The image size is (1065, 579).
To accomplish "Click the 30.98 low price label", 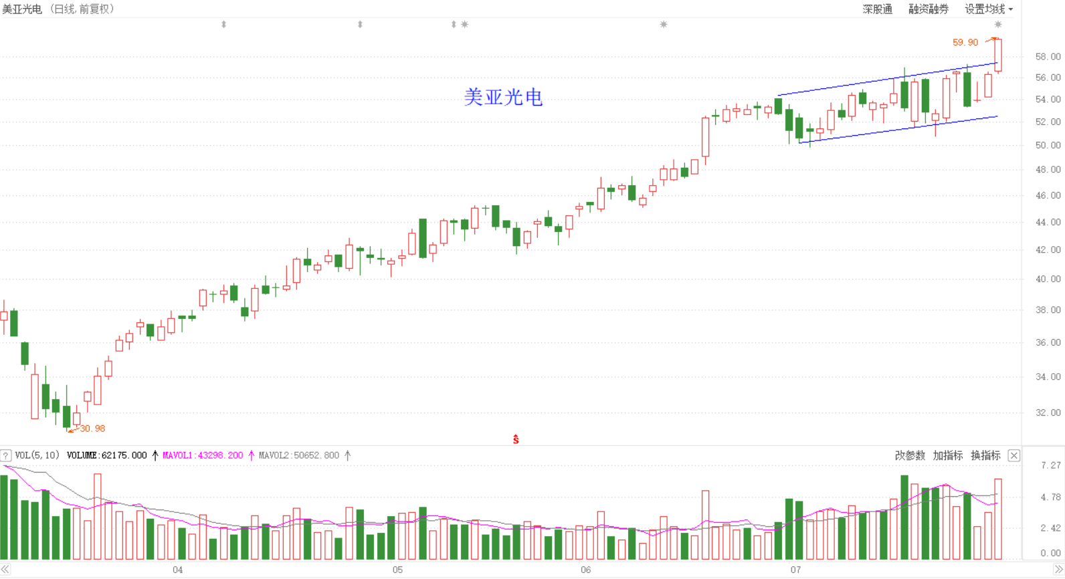I will tap(92, 429).
